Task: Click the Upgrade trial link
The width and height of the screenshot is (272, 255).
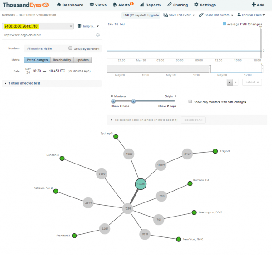Action: click(153, 15)
